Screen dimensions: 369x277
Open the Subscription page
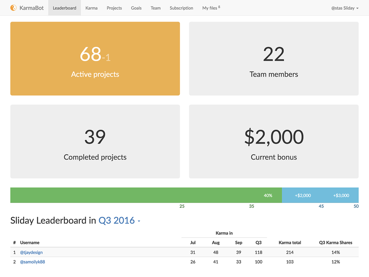181,8
